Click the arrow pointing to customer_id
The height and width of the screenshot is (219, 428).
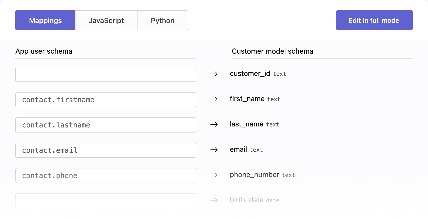click(x=214, y=74)
